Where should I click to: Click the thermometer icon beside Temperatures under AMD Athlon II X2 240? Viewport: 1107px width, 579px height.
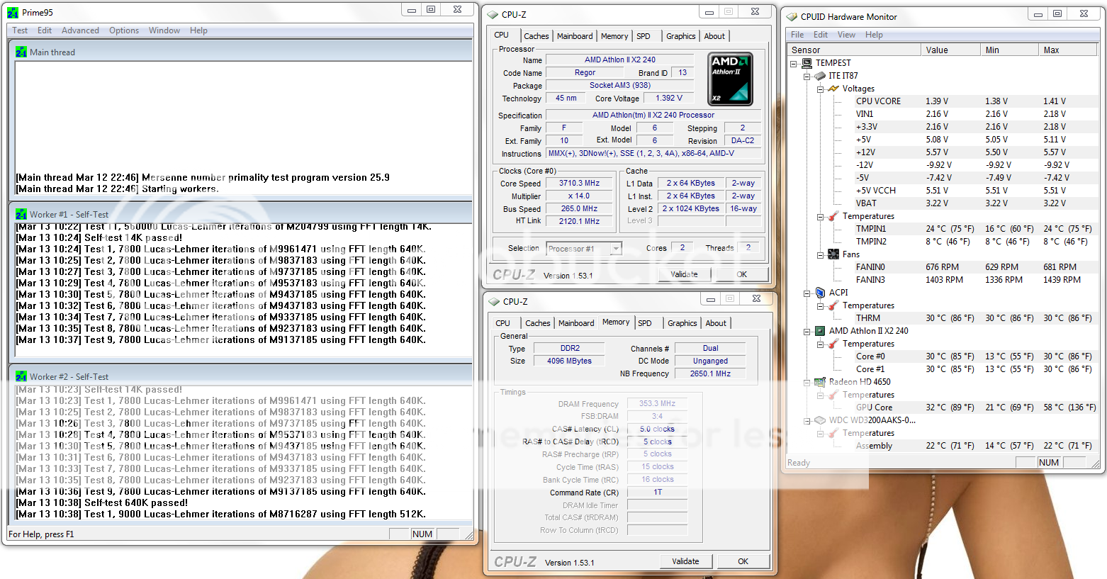833,344
